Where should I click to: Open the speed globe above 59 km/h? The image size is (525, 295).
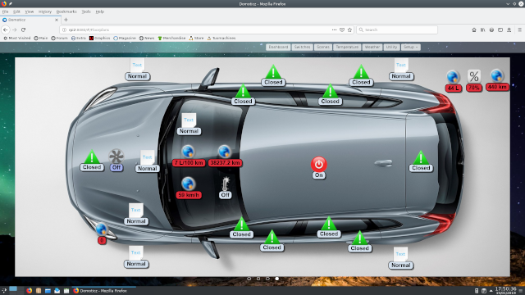click(x=188, y=184)
